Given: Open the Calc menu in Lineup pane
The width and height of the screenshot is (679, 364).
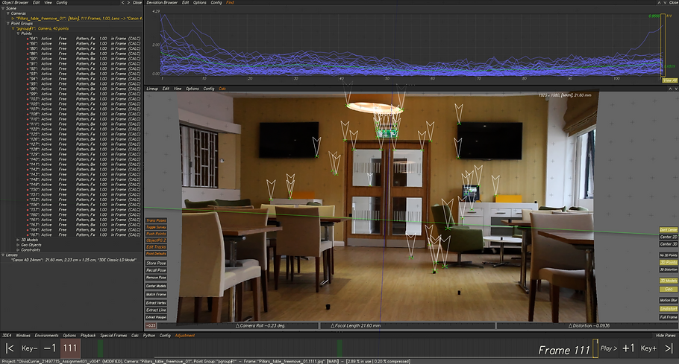Looking at the screenshot, I should click(222, 89).
